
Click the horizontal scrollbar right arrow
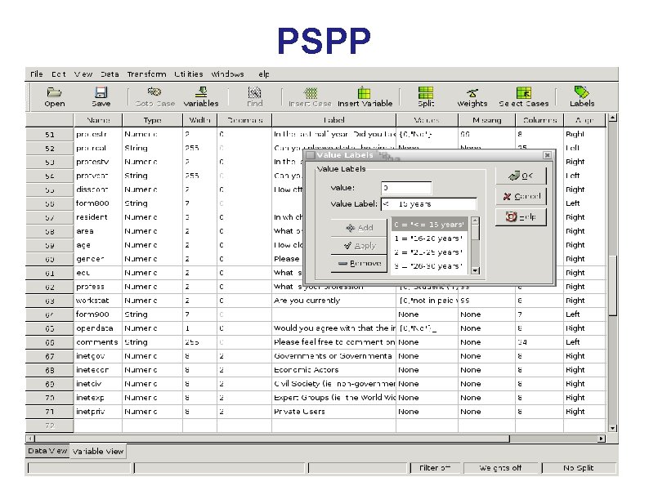coord(601,439)
